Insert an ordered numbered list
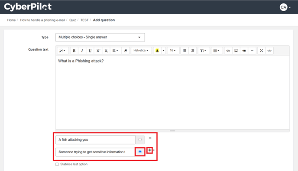The height and width of the screenshot is (171, 298). coord(192,51)
